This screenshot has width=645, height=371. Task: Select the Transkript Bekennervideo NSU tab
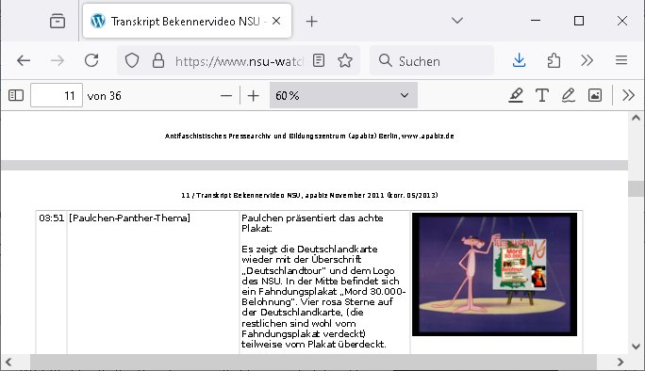coord(187,21)
